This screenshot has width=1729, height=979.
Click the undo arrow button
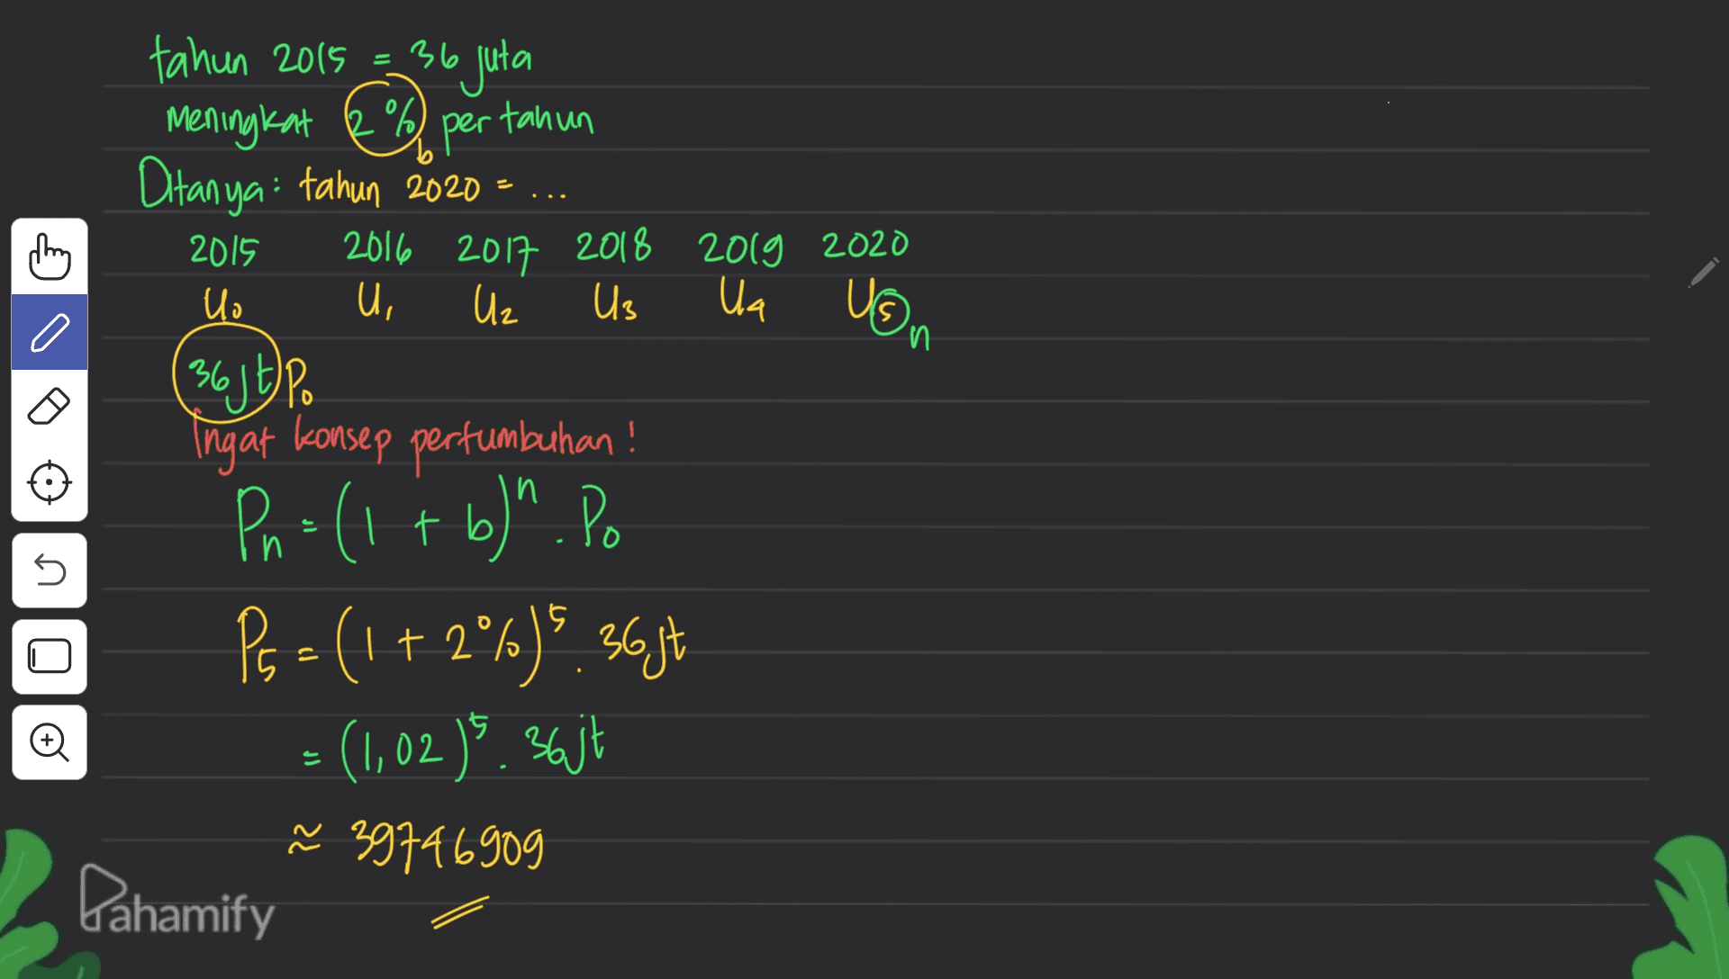pos(50,570)
